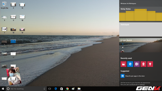
Task: Select desktop file named 12
Action: click(x=13, y=55)
